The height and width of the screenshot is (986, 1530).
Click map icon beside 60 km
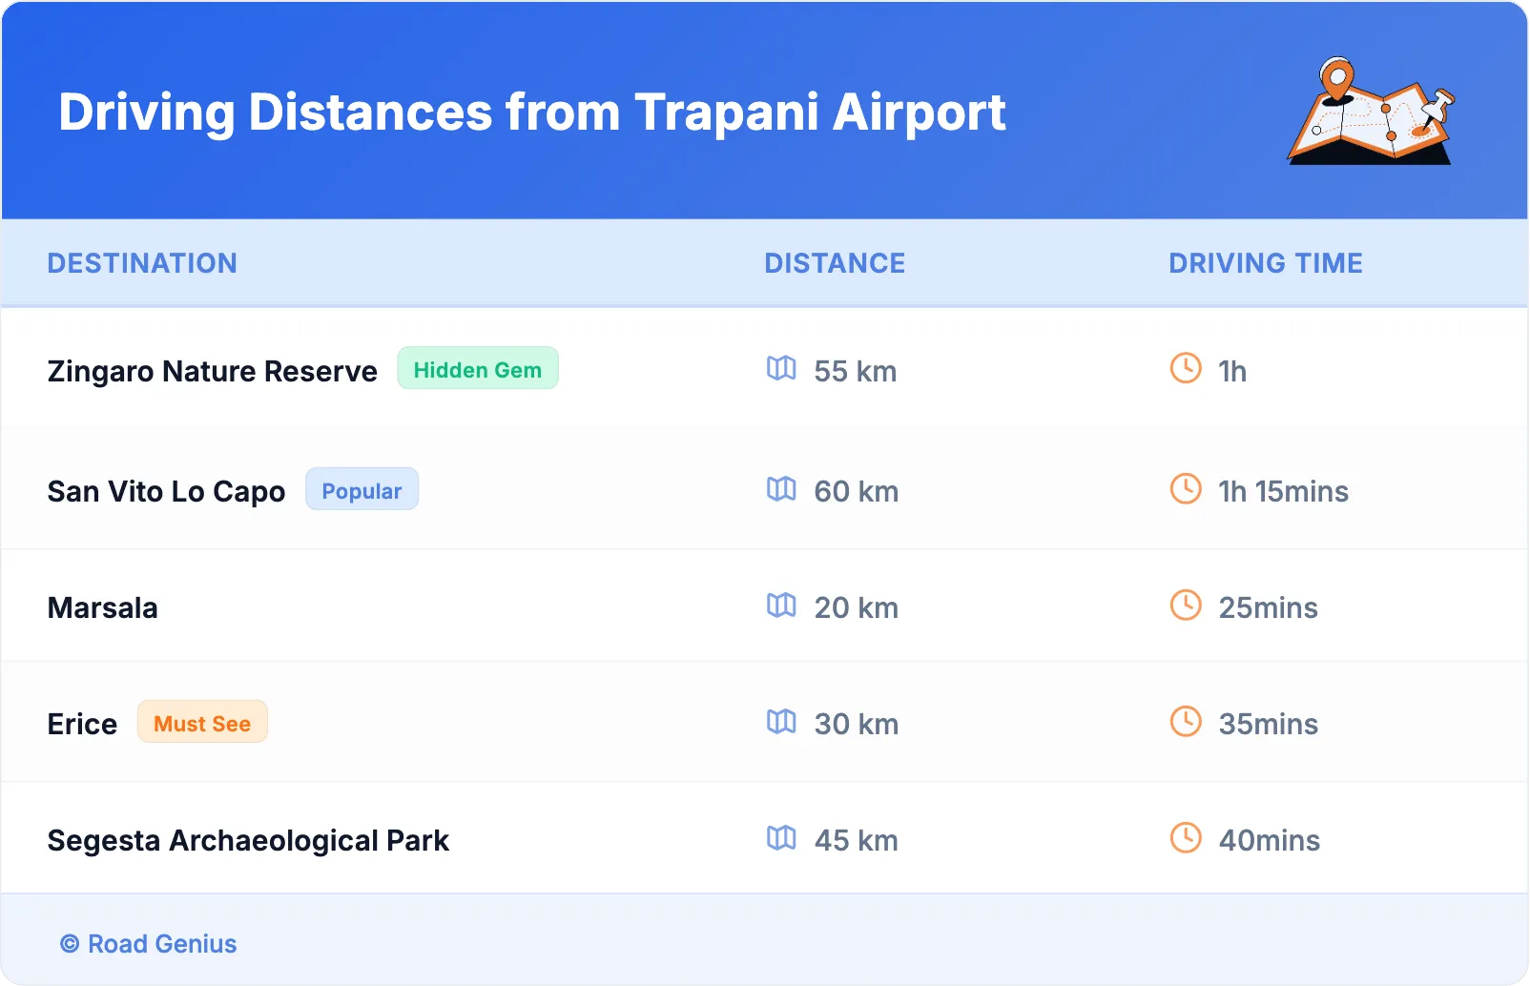[781, 488]
